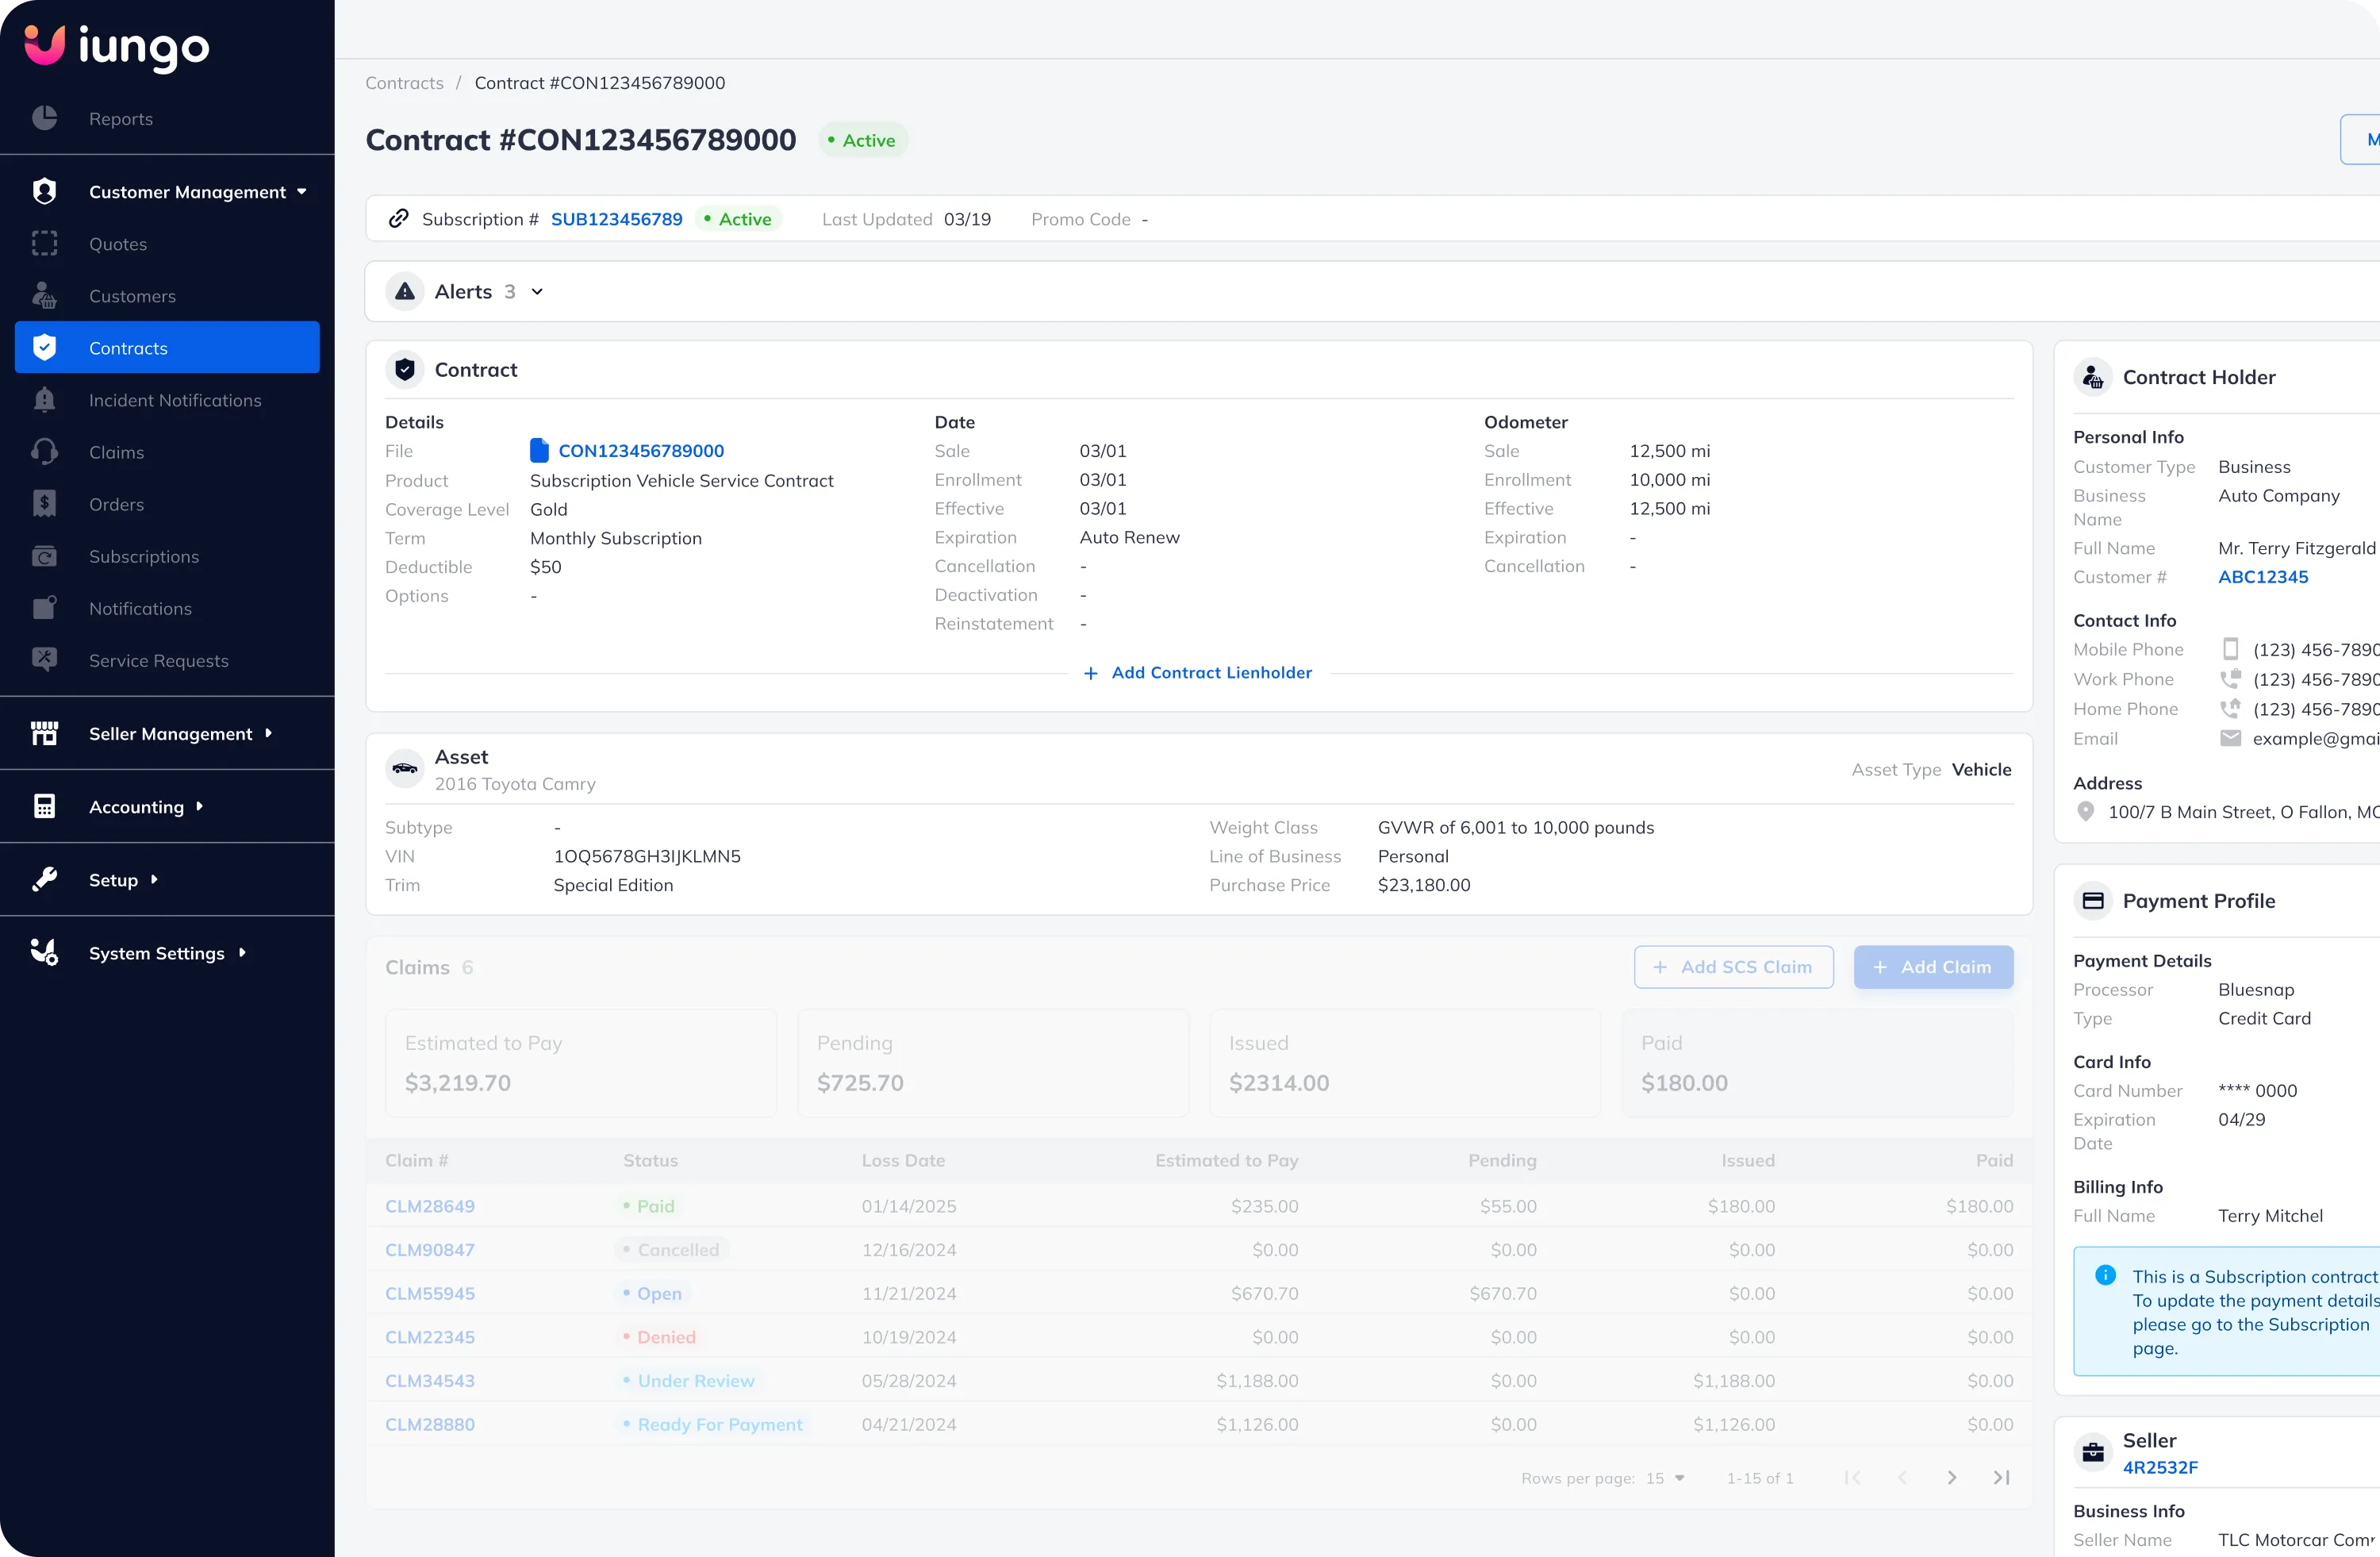Open subscription SUB123456789 link

pos(616,219)
